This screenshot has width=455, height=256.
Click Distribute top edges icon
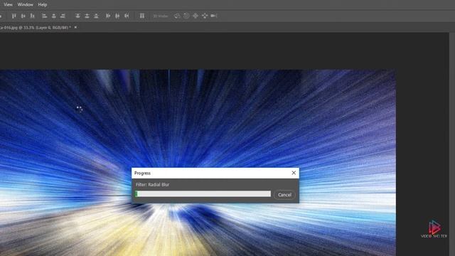tap(77, 16)
